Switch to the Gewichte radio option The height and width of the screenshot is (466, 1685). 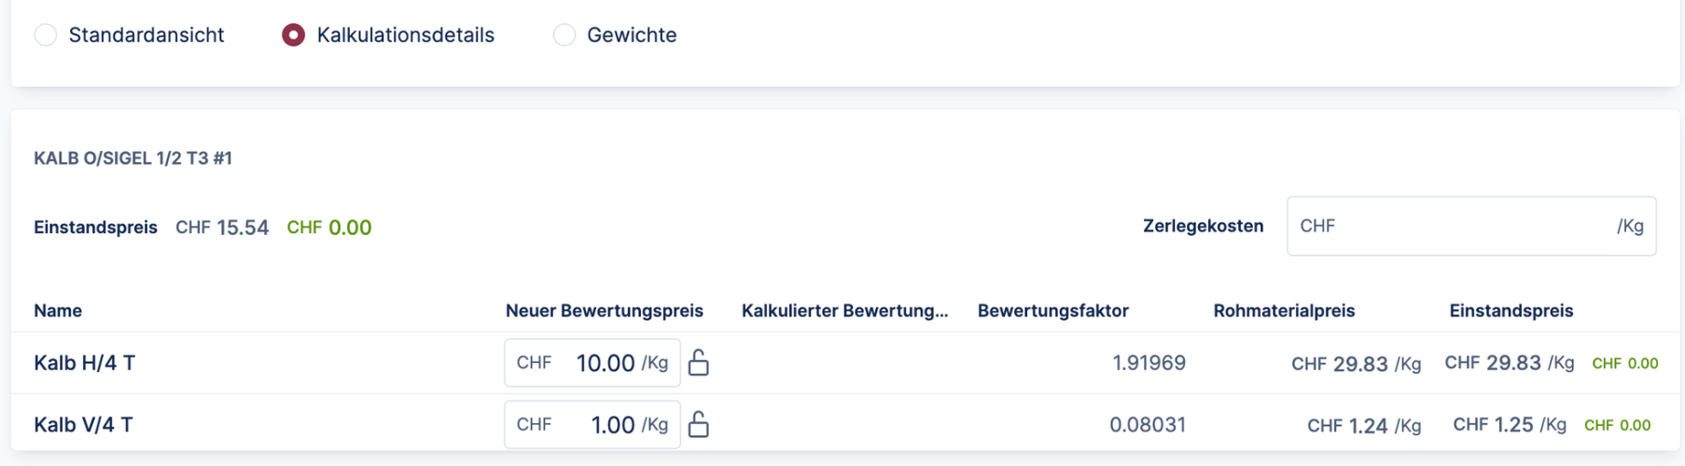coord(564,35)
